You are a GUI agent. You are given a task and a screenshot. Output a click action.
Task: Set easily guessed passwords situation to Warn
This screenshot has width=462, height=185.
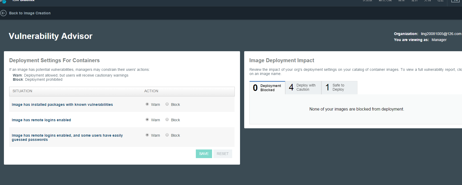coord(147,135)
